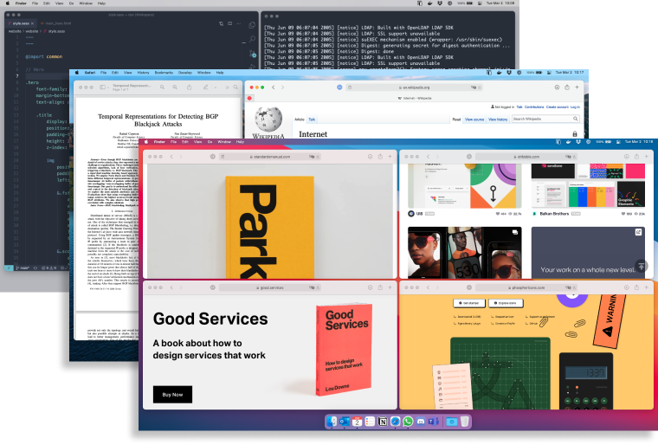Expand the markup dropdown chevron in Preview
This screenshot has width=658, height=445.
(216, 87)
